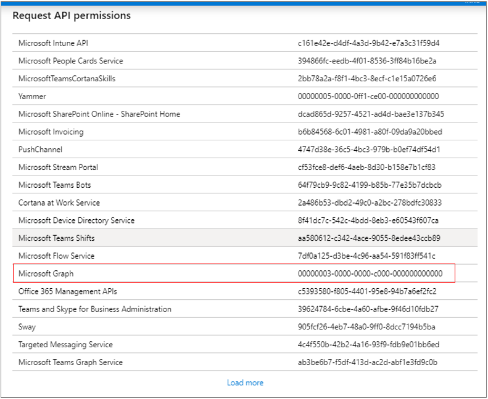Click the Load more link
This screenshot has height=399, width=488.
click(245, 382)
